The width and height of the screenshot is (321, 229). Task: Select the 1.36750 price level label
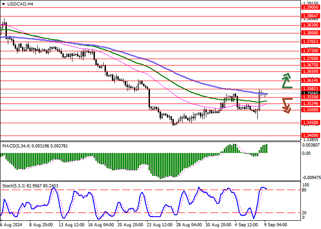pos(311,65)
